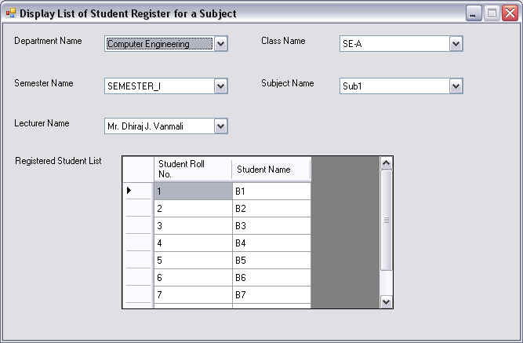The height and width of the screenshot is (343, 523).
Task: Minimize the student register window
Action: click(x=474, y=13)
